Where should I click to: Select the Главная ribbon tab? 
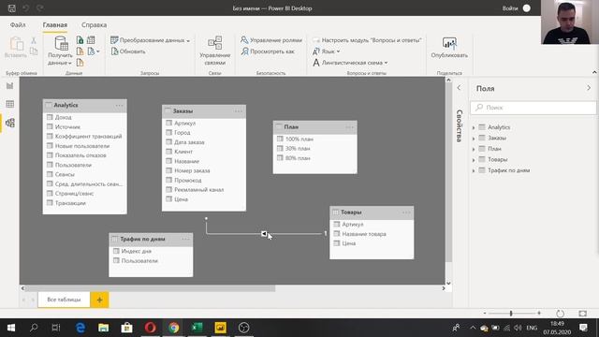[55, 25]
